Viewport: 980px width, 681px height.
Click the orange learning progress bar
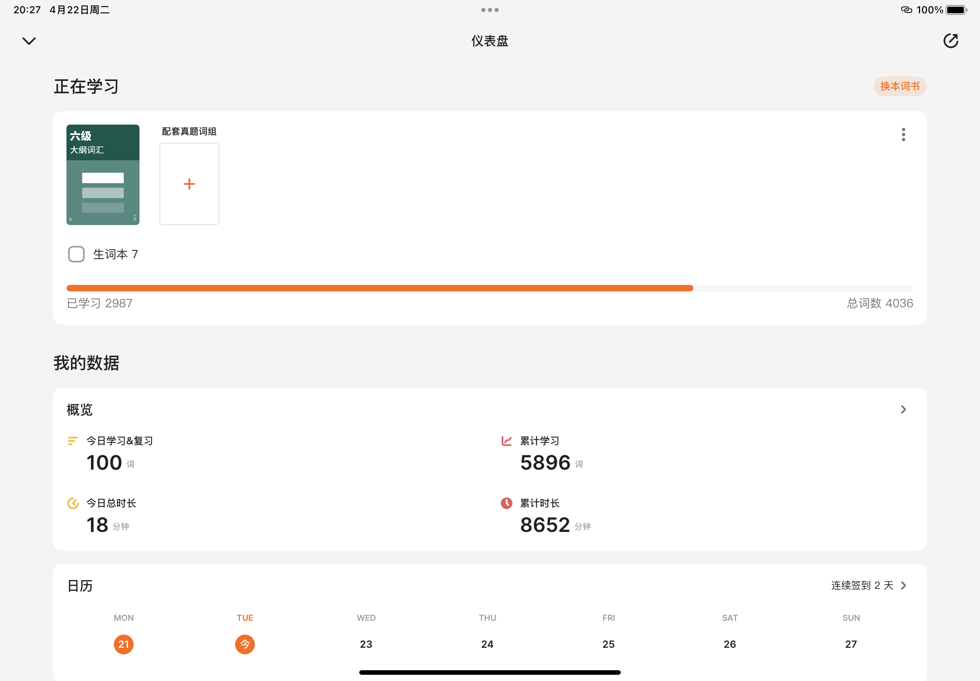(380, 289)
